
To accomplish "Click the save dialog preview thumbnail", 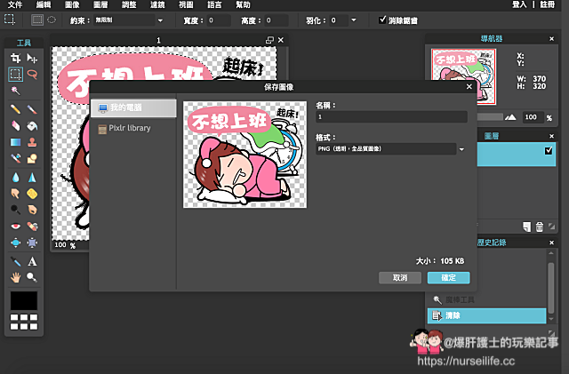I will coord(244,155).
